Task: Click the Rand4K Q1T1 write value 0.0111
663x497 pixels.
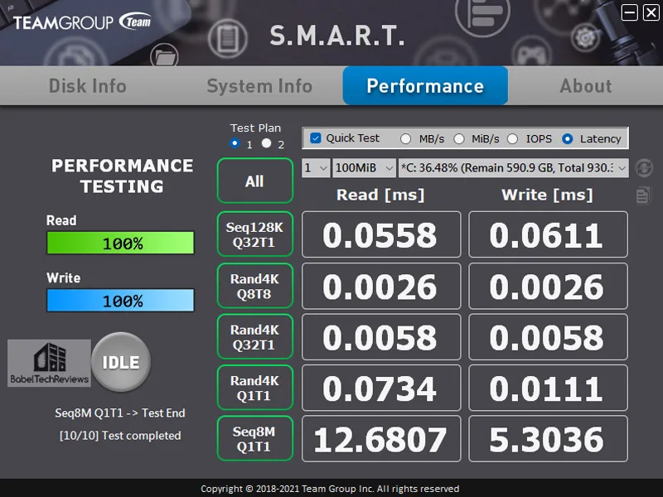Action: (548, 388)
